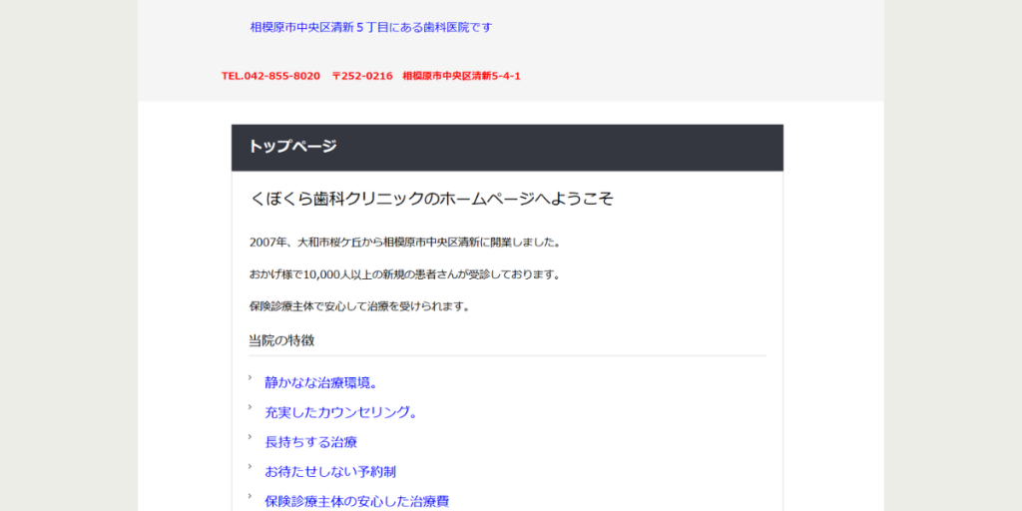This screenshot has width=1022, height=511.
Task: Click the 当院の特徴 section heading
Action: point(281,340)
